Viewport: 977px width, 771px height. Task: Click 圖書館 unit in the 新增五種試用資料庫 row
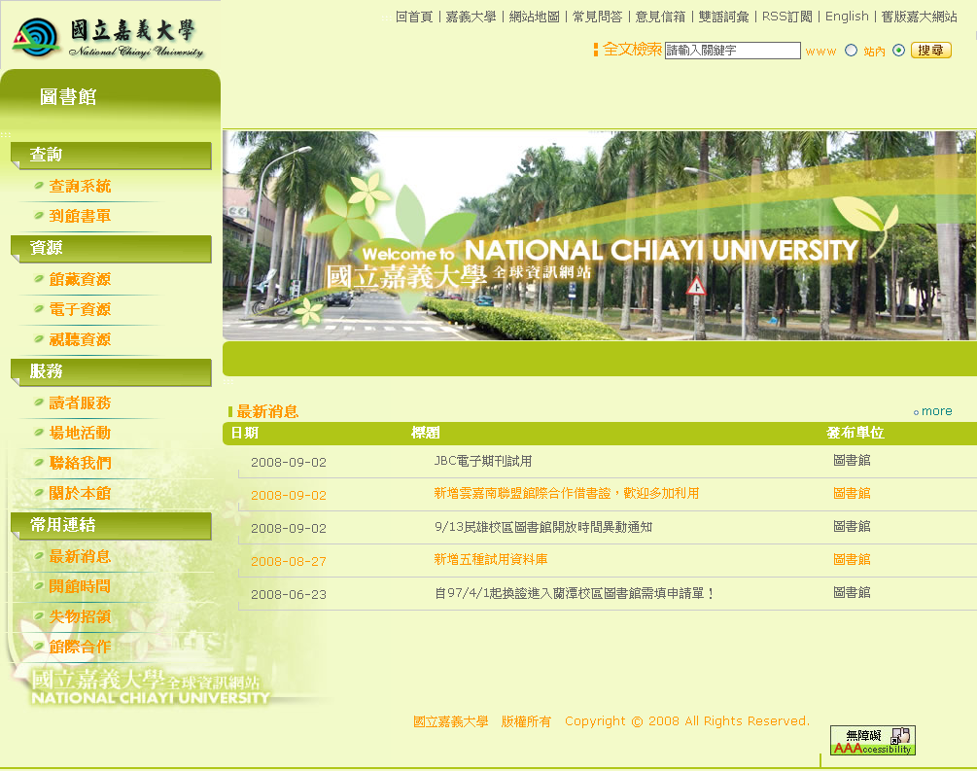pyautogui.click(x=852, y=560)
